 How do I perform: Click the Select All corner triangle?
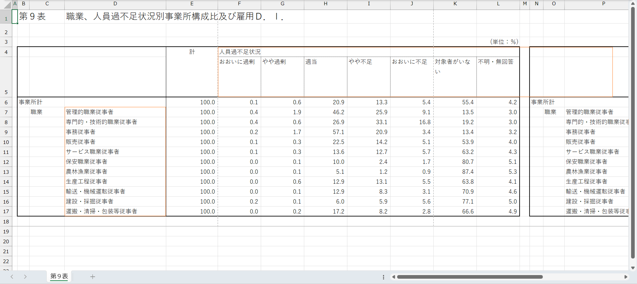click(x=7, y=5)
